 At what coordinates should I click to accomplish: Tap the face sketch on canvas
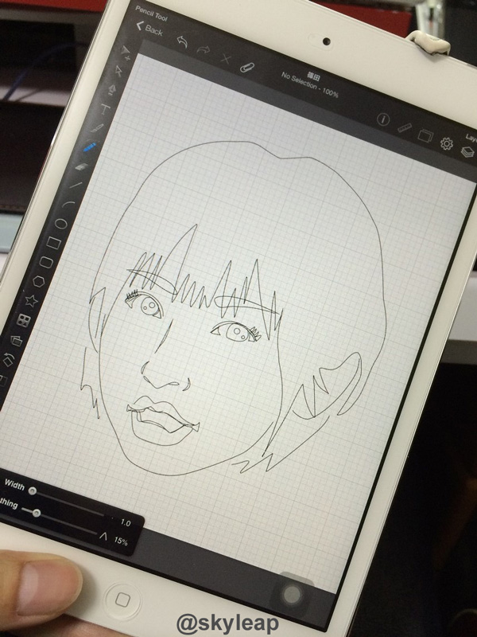pos(231,309)
